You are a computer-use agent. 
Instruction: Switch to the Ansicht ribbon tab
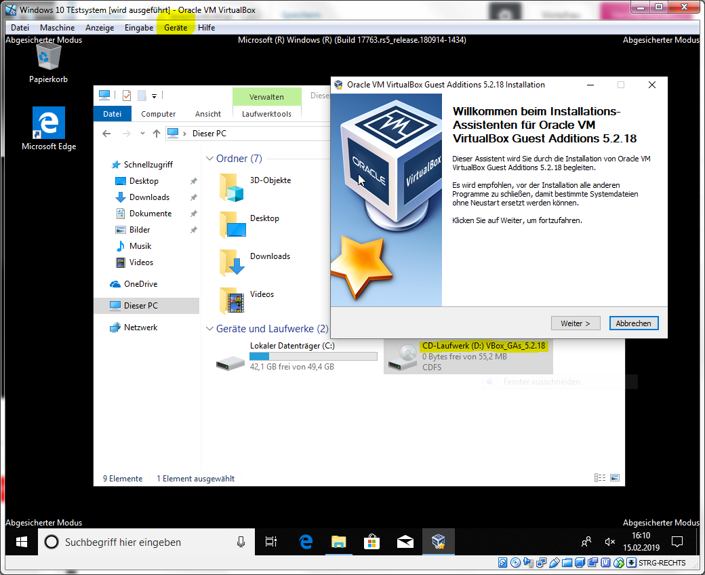[x=208, y=114]
